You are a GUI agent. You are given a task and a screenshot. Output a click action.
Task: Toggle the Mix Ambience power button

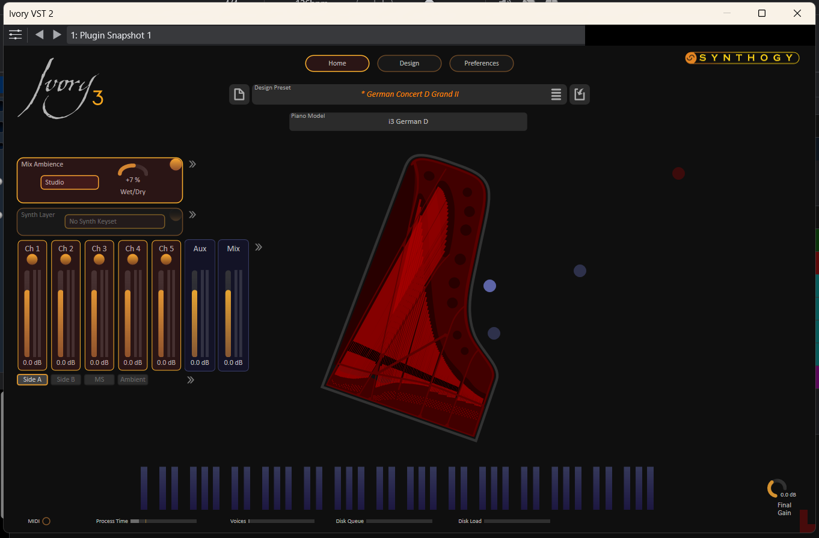(176, 165)
